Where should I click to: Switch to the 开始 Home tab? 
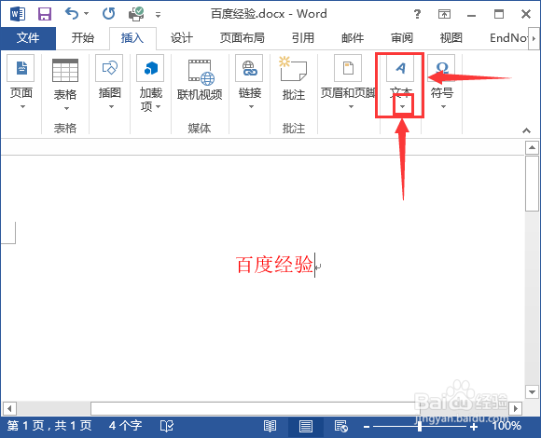click(83, 38)
